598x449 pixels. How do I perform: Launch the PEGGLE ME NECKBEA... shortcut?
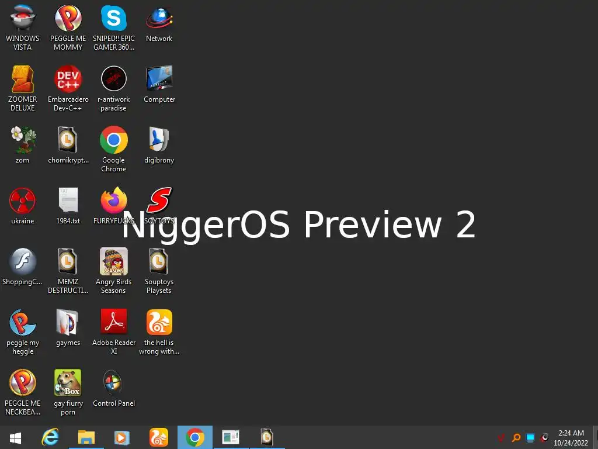click(x=23, y=392)
